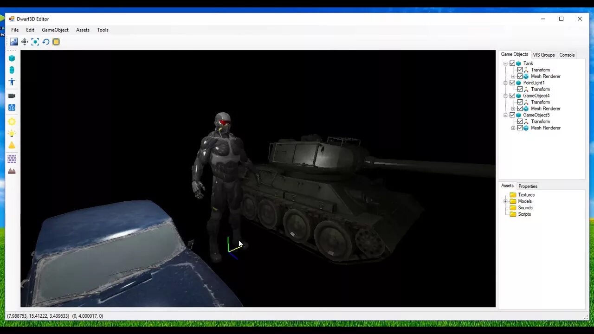Click the blue 3D icon in sidebar
The image size is (594, 334).
point(12,108)
